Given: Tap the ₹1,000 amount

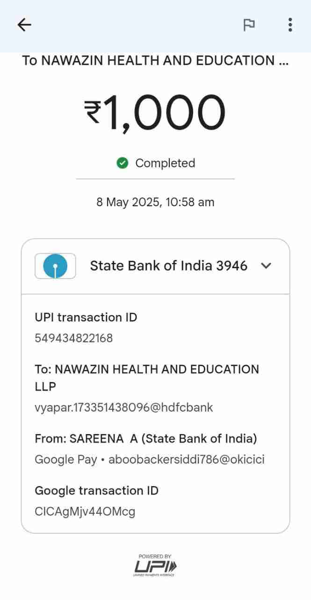Looking at the screenshot, I should coord(155,112).
